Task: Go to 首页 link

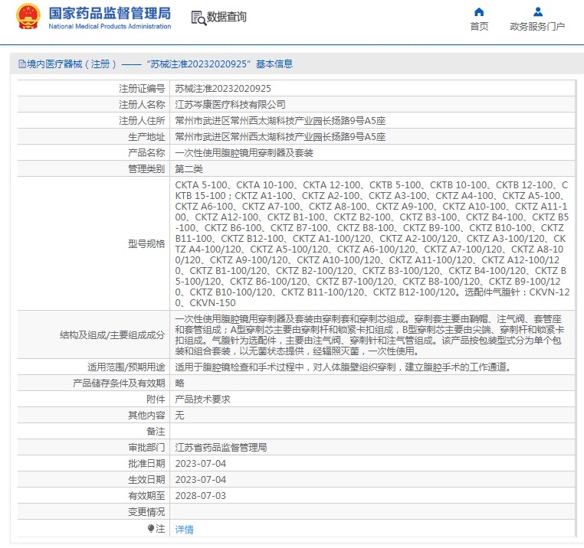Action: click(479, 27)
